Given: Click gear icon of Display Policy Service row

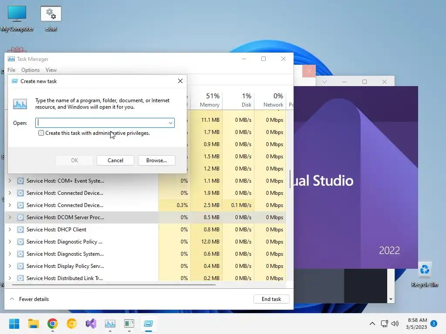Looking at the screenshot, I should coord(20,266).
